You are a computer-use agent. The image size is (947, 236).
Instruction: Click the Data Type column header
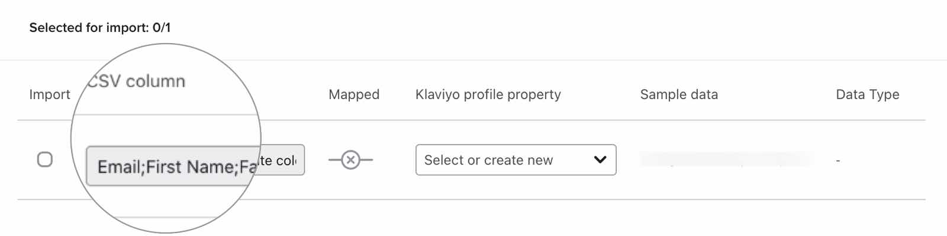click(x=867, y=94)
